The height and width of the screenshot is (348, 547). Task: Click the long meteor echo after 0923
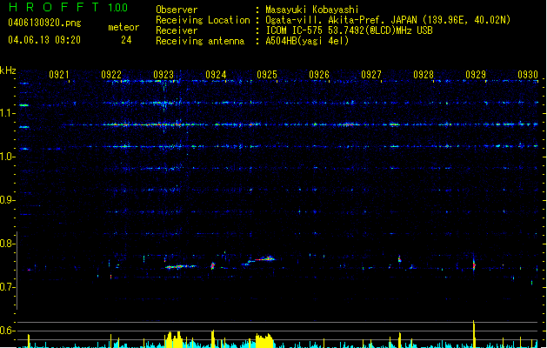181,267
